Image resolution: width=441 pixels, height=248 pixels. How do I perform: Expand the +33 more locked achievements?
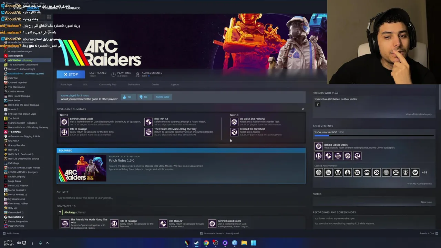[x=424, y=172]
